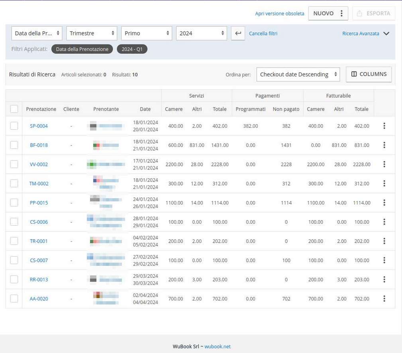The image size is (402, 353).
Task: Toggle the select-all checkbox in table header
Action: tap(14, 109)
